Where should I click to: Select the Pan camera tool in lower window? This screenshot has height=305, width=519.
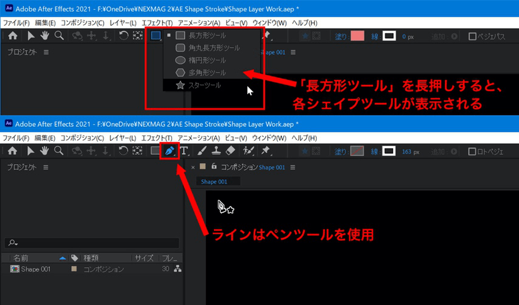point(91,151)
